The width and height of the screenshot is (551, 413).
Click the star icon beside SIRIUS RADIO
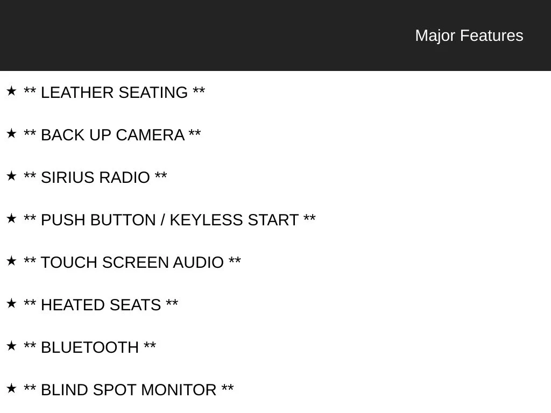(x=11, y=176)
